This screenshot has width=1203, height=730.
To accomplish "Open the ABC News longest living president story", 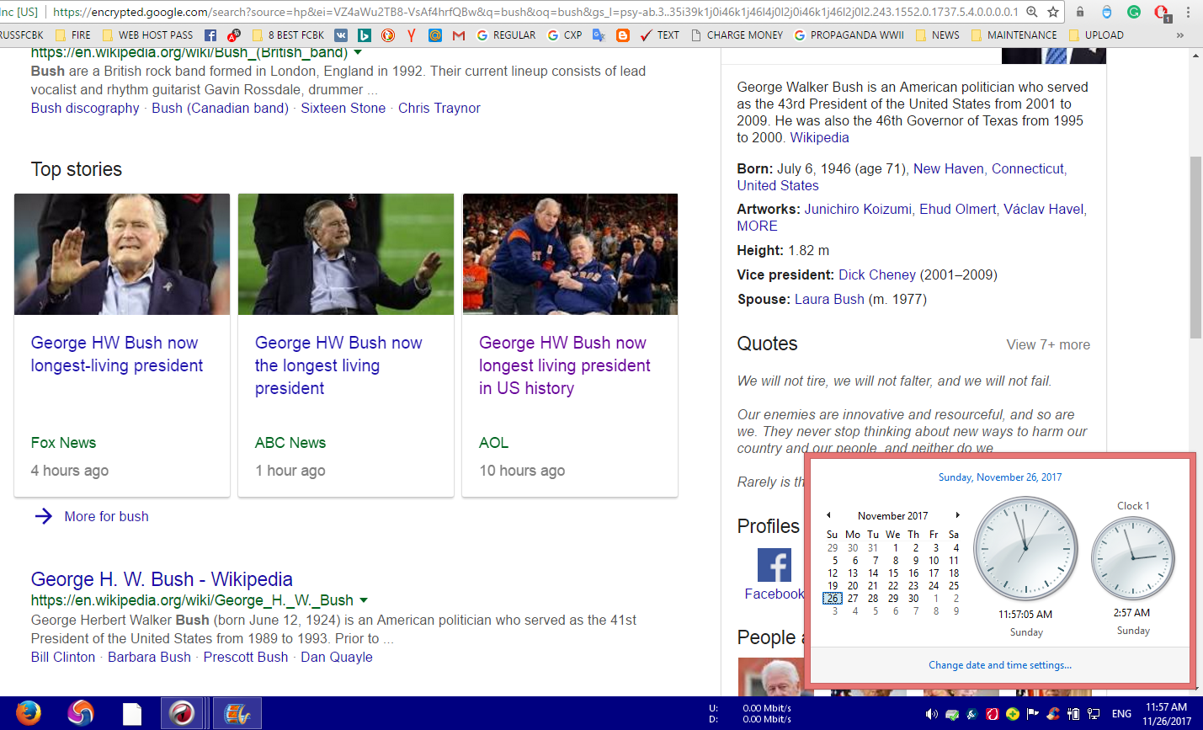I will coord(338,365).
